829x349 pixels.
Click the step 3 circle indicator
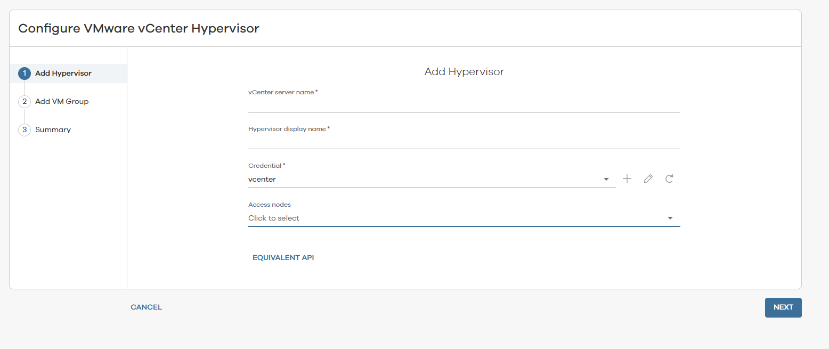tap(25, 130)
